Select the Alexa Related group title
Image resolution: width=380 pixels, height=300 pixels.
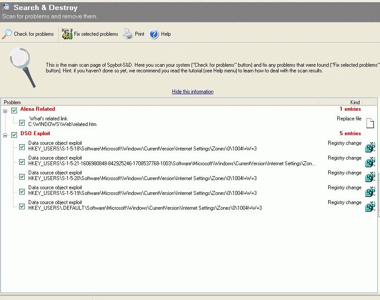37,109
